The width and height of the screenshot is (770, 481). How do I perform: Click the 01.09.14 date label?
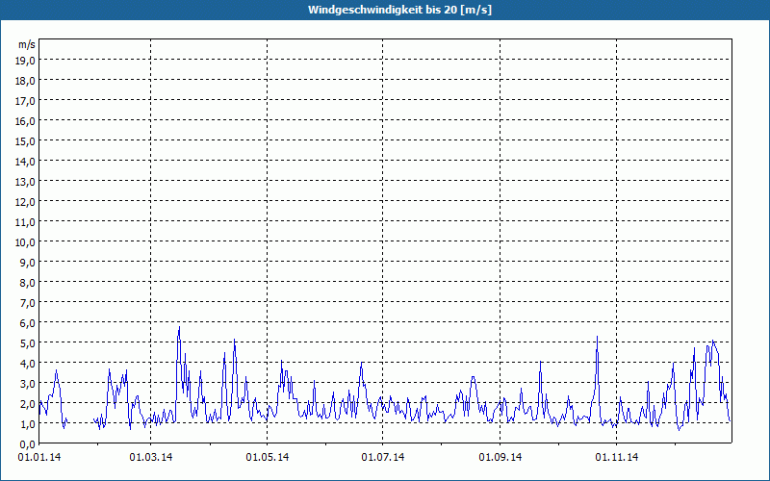pyautogui.click(x=500, y=458)
